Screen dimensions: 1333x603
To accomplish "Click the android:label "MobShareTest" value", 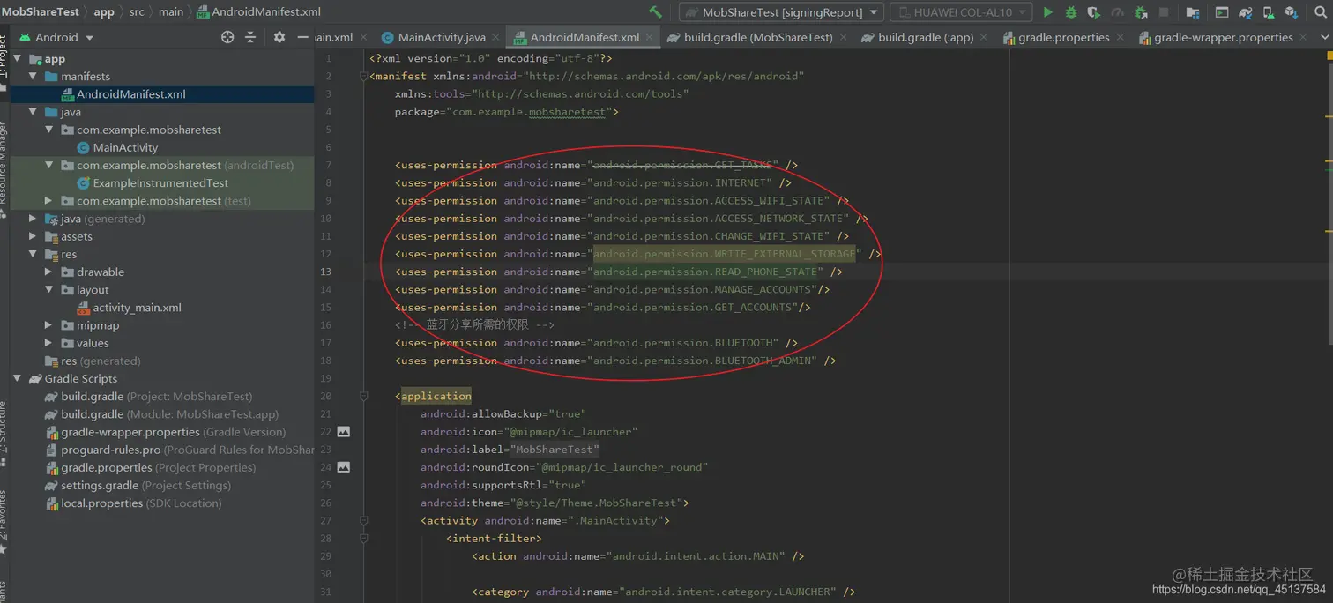I will pos(555,450).
